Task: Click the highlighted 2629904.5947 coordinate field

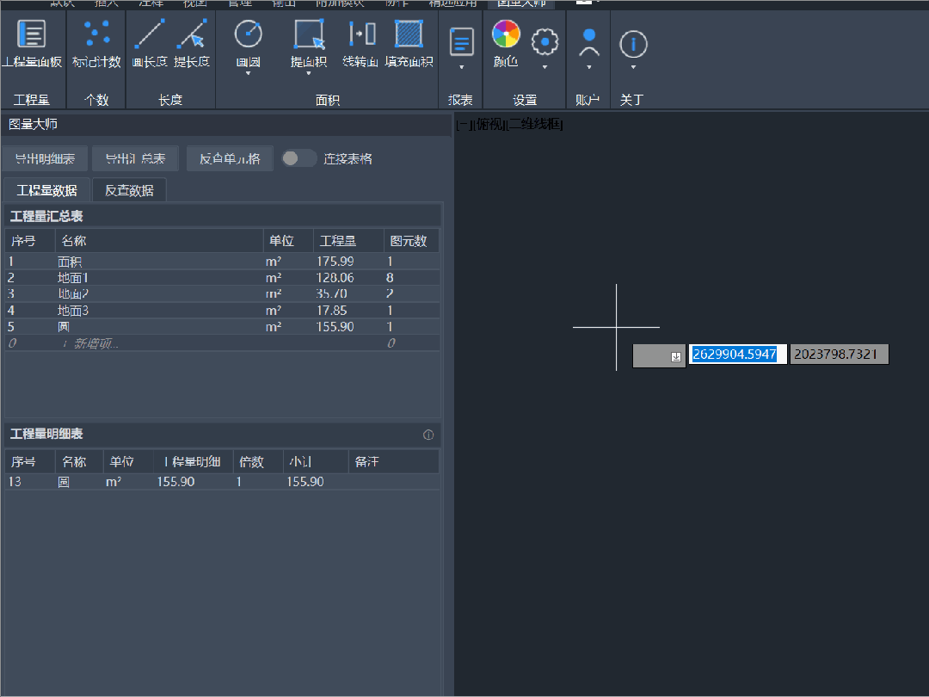Action: pos(738,354)
